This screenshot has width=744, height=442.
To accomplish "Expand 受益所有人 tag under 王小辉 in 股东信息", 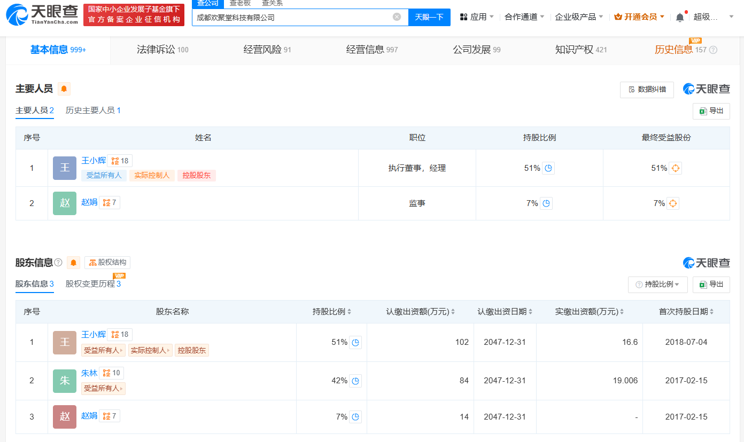I will pos(103,350).
